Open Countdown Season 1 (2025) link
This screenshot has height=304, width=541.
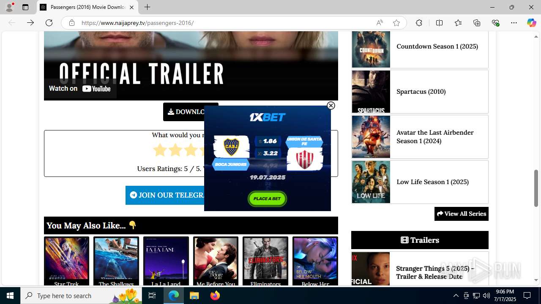[x=437, y=46]
